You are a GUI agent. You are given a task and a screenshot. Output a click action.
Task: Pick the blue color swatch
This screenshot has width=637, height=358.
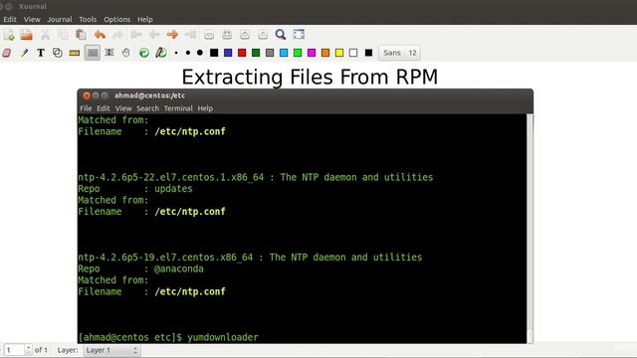pos(228,53)
